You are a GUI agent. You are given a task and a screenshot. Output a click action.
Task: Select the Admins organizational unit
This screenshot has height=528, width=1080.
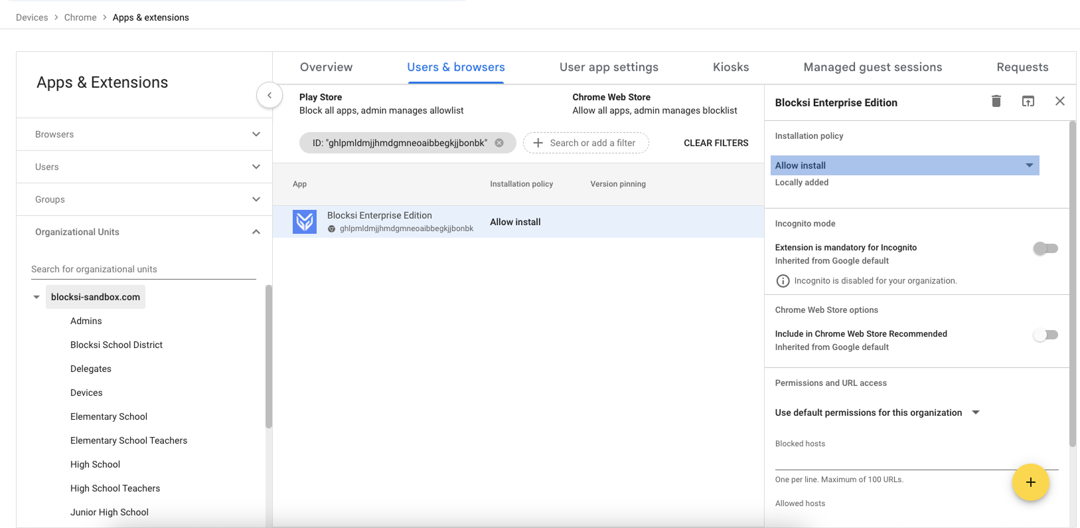pos(86,321)
